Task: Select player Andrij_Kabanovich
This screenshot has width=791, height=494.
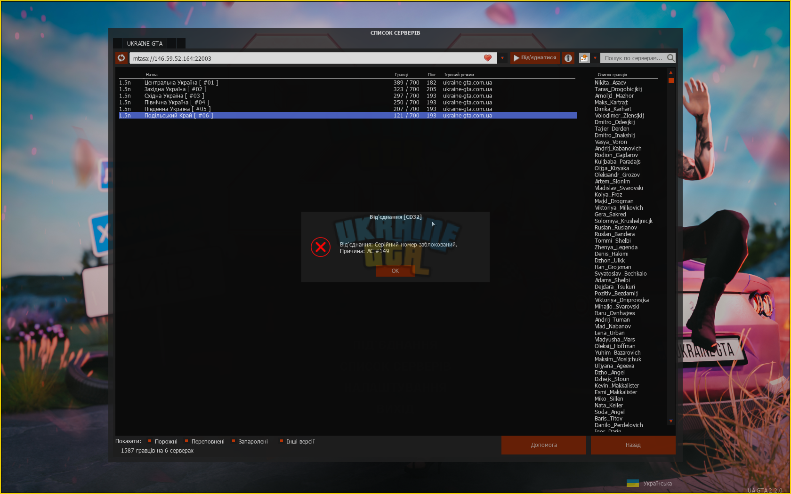Action: pyautogui.click(x=618, y=148)
